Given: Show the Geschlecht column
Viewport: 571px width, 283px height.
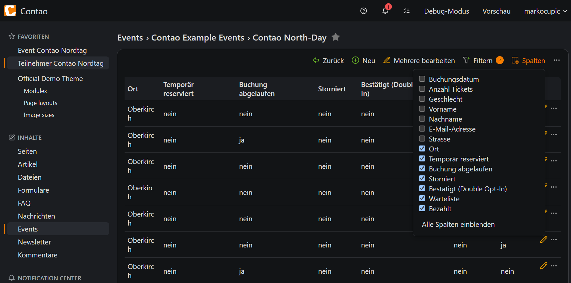Looking at the screenshot, I should tap(422, 99).
